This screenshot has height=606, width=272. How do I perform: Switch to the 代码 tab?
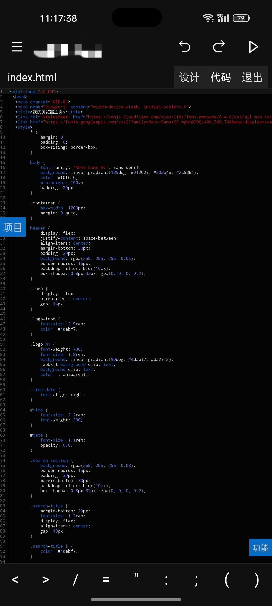(x=221, y=77)
